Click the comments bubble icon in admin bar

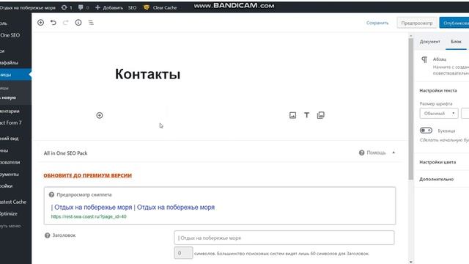pos(81,7)
